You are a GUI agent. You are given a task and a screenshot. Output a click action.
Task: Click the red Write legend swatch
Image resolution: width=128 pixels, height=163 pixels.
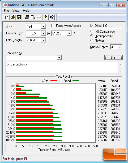(x=54, y=81)
